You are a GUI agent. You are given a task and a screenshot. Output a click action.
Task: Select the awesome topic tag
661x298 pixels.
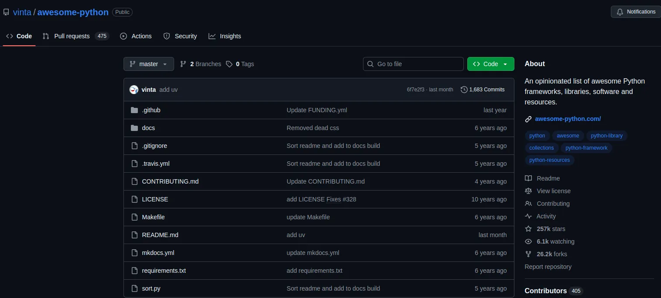pyautogui.click(x=568, y=136)
